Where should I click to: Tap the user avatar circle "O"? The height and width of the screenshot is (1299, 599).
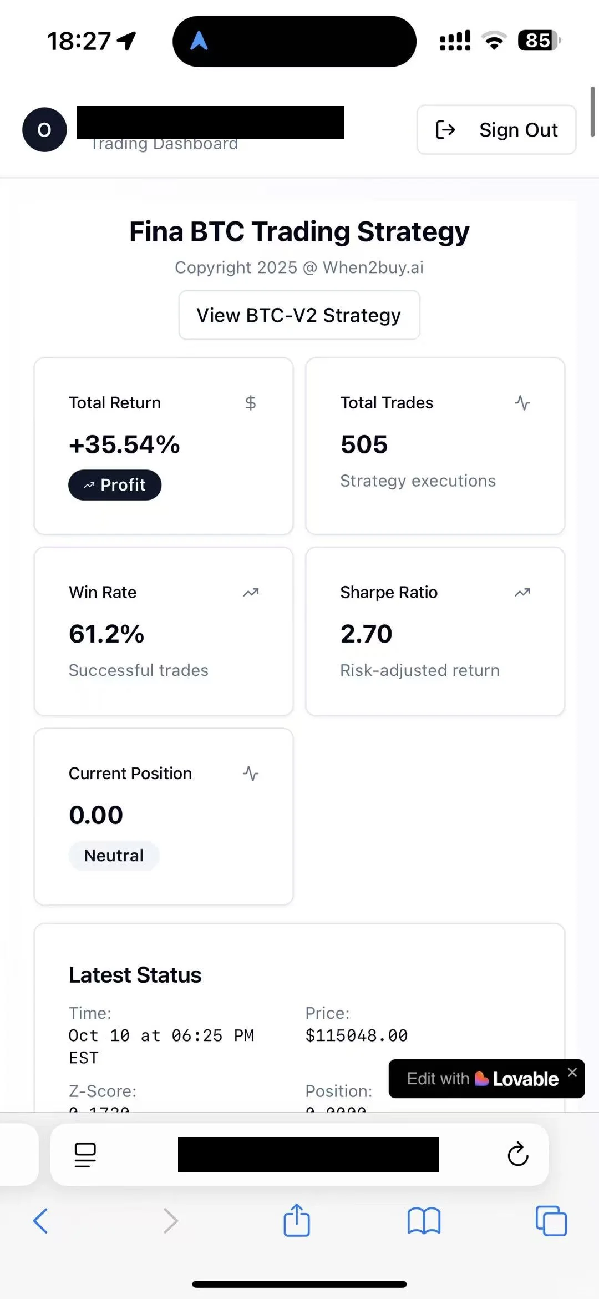[44, 130]
